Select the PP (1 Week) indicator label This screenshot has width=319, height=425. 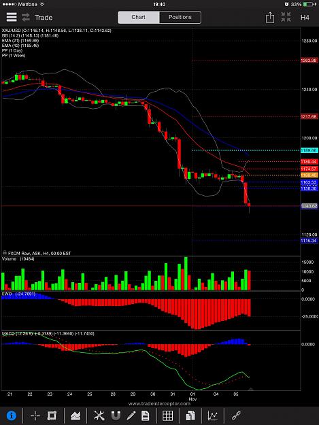click(x=14, y=55)
